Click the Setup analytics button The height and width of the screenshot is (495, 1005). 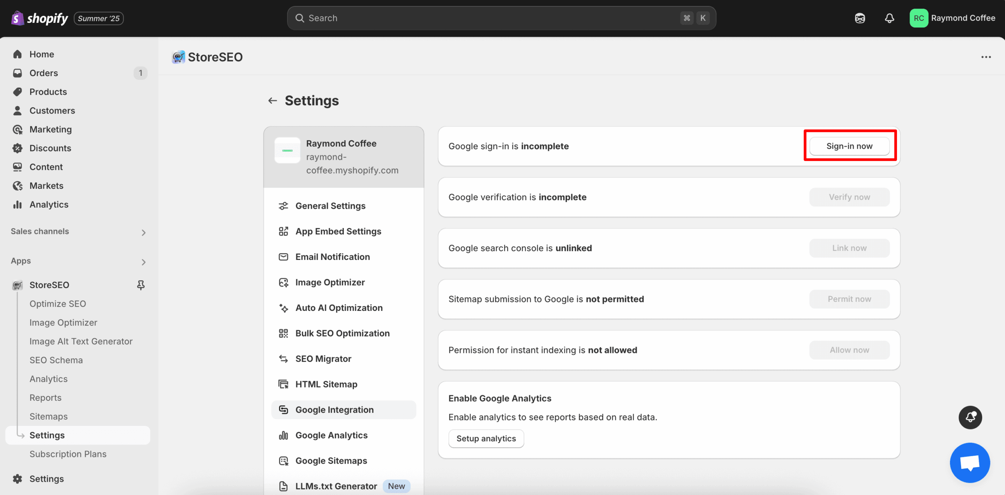click(x=486, y=438)
